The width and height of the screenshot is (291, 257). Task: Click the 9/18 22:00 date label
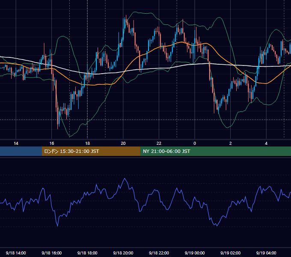[x=159, y=253]
